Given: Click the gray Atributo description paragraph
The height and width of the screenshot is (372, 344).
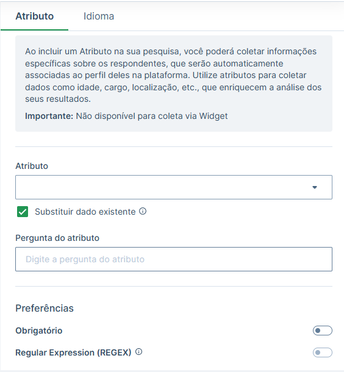Looking at the screenshot, I should [173, 75].
